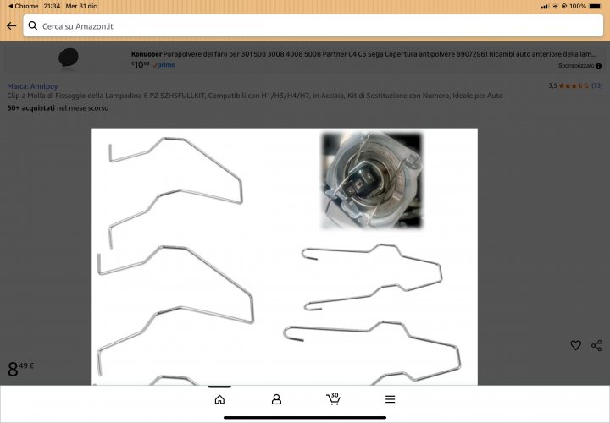Add product to wishlist with heart icon
This screenshot has width=610, height=423.
click(x=575, y=345)
